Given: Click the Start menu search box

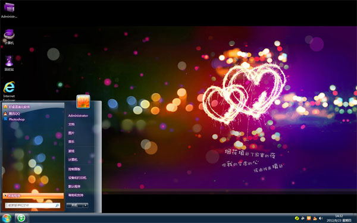Looking at the screenshot, I should point(33,205).
